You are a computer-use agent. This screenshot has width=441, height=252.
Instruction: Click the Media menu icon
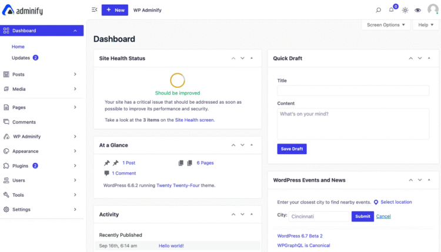pyautogui.click(x=6, y=89)
